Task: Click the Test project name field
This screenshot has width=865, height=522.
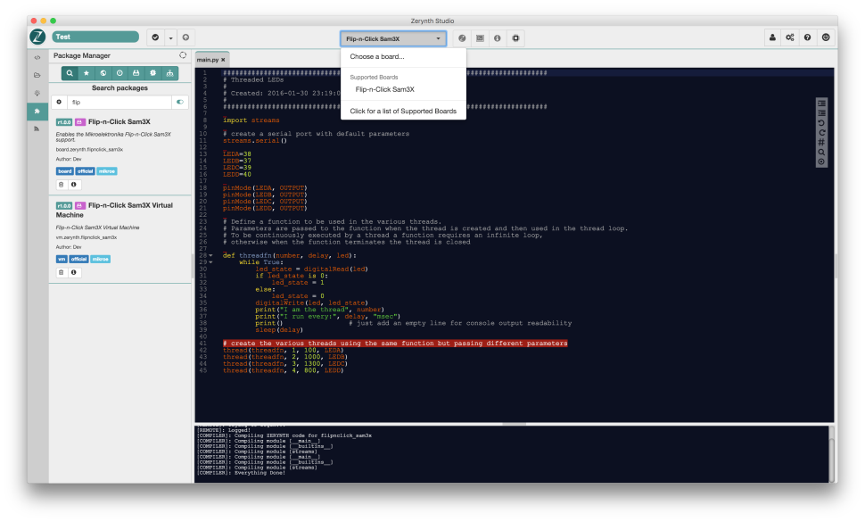Action: pos(95,37)
